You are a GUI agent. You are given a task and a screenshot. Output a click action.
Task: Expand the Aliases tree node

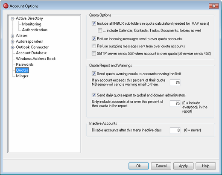pos(12,36)
